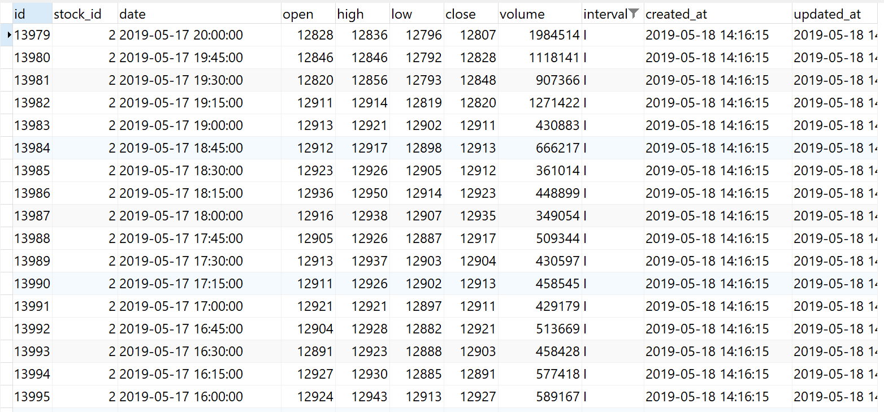Click the date cell 2019-05-17 17:30:00
This screenshot has width=884, height=412.
click(x=200, y=261)
